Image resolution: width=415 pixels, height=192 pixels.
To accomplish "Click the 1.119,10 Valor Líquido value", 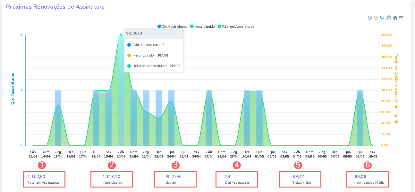I will pyautogui.click(x=111, y=176).
